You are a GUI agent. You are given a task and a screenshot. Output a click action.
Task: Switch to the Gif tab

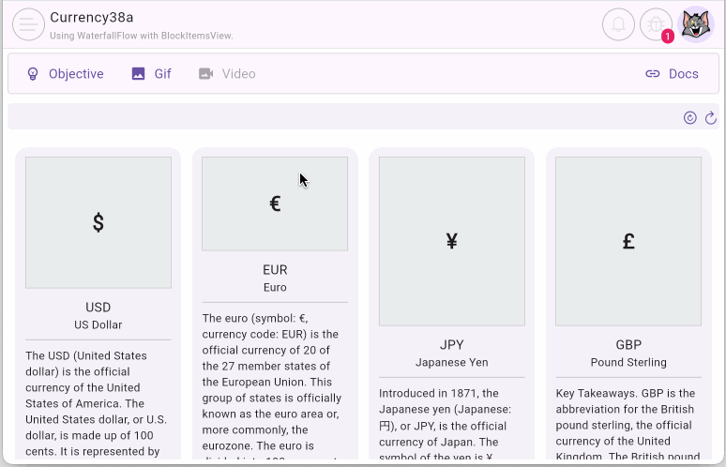(162, 74)
